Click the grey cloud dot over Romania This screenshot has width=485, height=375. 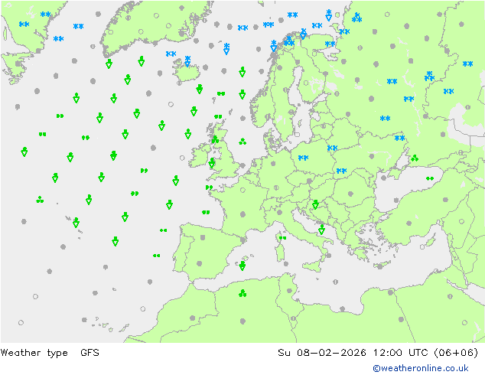(350, 194)
